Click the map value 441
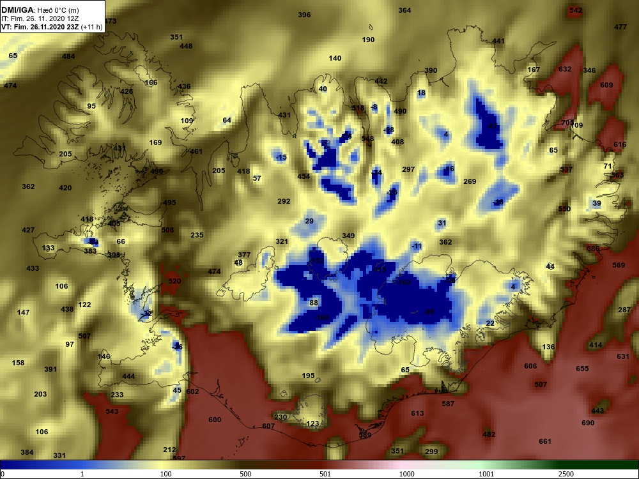The image size is (639, 479). (498, 41)
